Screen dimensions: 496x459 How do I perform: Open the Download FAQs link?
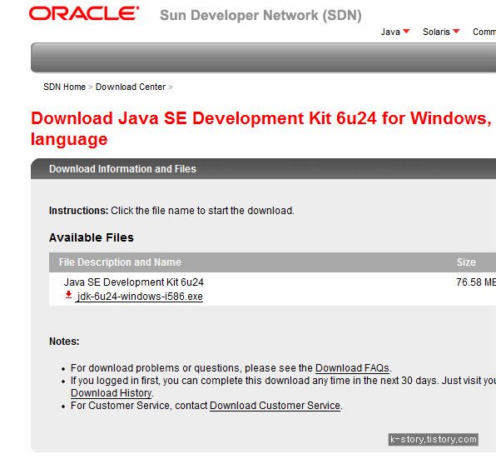pos(352,368)
